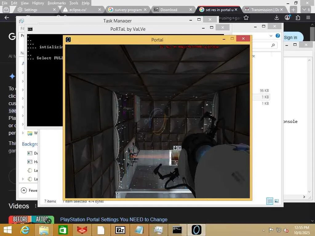Open the Firefox account icon

tap(288, 18)
